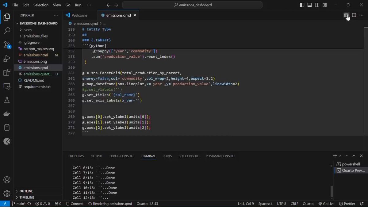Viewport: 368px width, 207px height.
Task: Open the Postman view in activity bar
Action: pos(7,141)
